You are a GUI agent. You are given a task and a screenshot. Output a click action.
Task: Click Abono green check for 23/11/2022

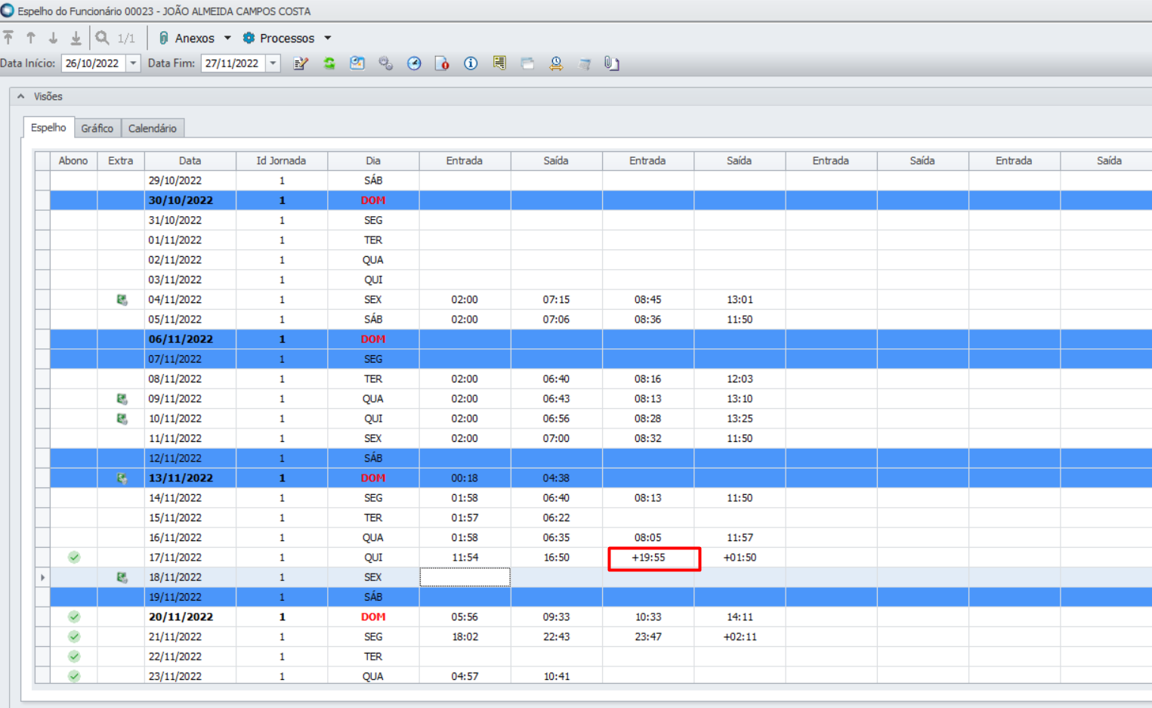click(x=74, y=676)
